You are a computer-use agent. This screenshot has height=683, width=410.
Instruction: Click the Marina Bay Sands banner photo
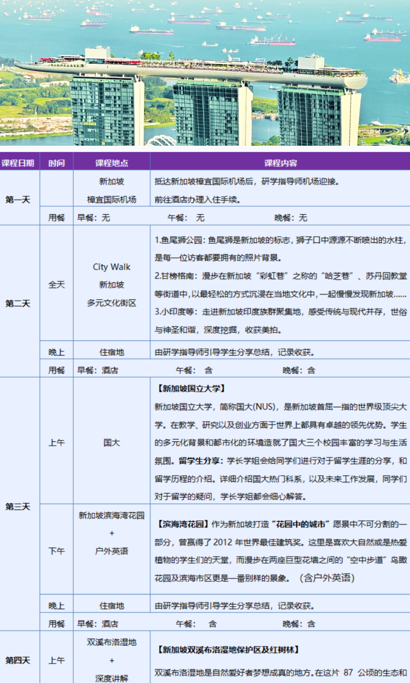[205, 72]
